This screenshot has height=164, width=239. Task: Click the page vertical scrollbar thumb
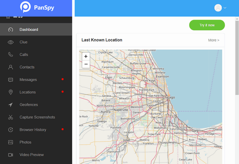point(237,58)
